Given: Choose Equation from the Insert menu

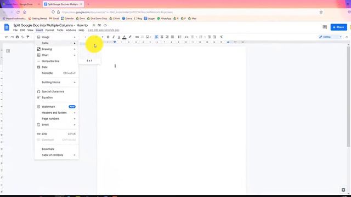Looking at the screenshot, I should click(56, 97).
